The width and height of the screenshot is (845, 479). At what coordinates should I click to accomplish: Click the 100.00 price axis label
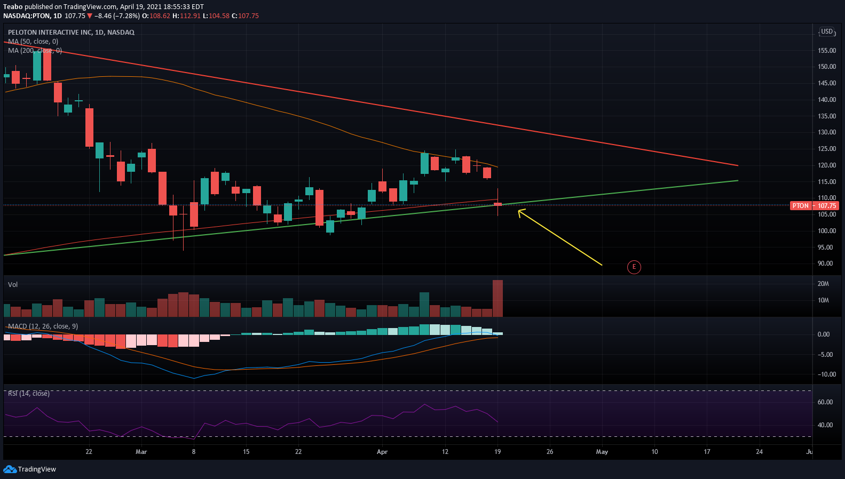coord(827,231)
